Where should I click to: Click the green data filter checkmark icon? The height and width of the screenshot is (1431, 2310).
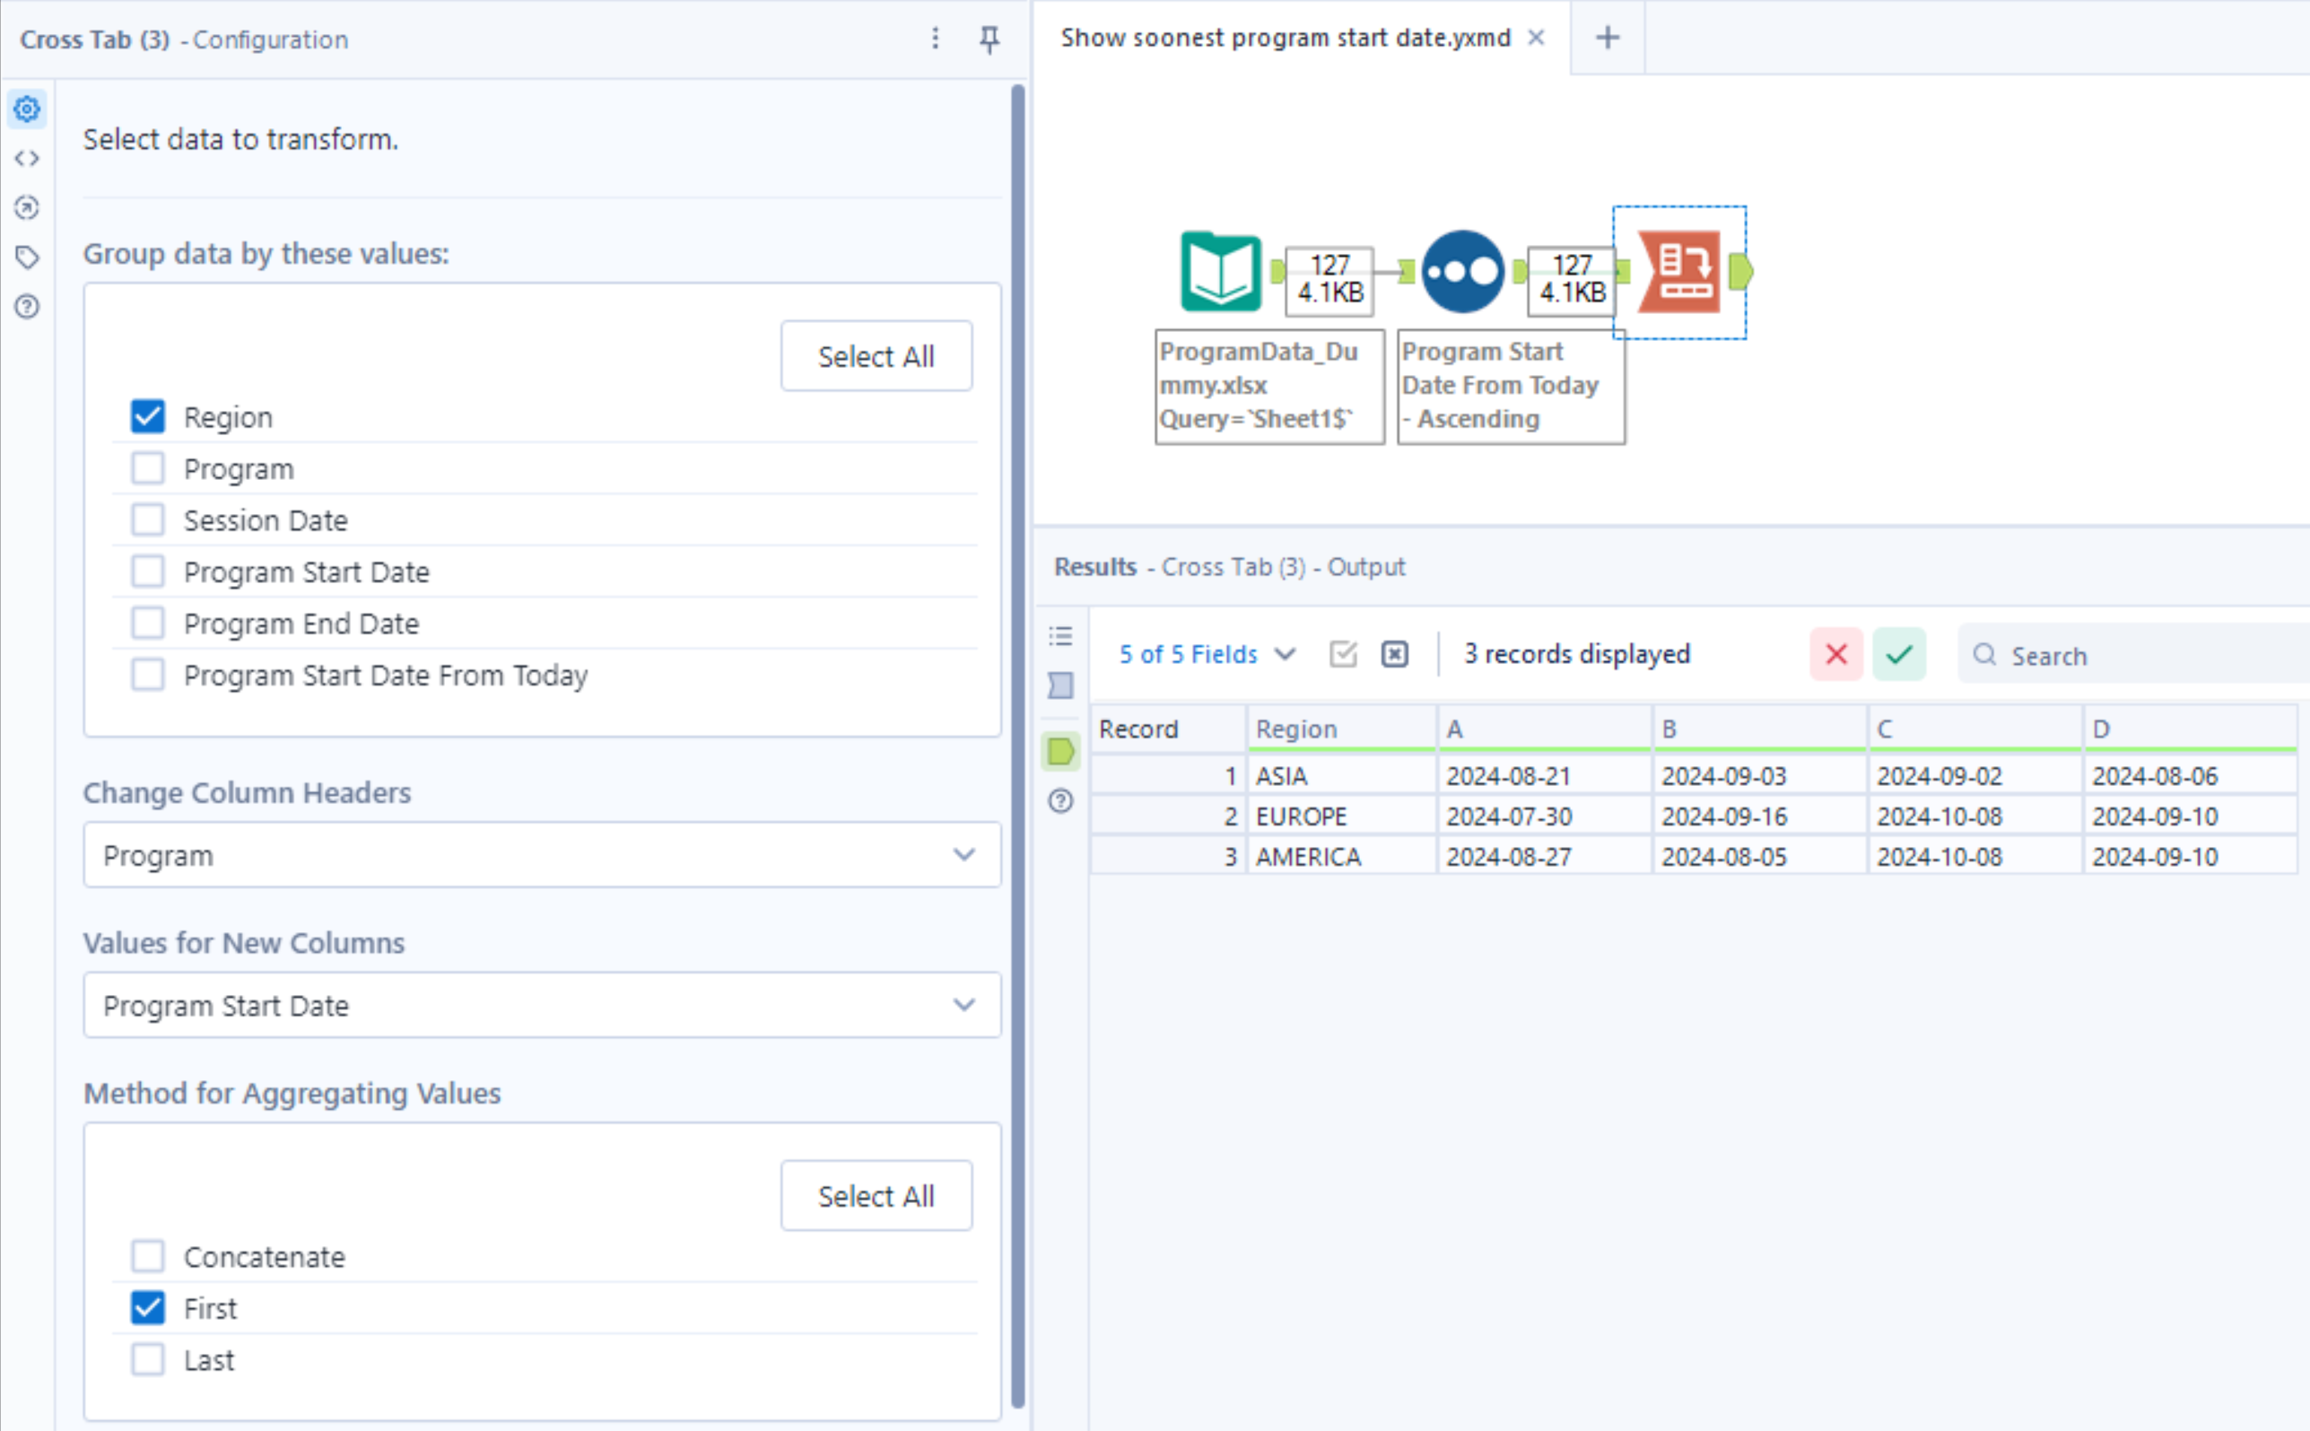[x=1898, y=654]
